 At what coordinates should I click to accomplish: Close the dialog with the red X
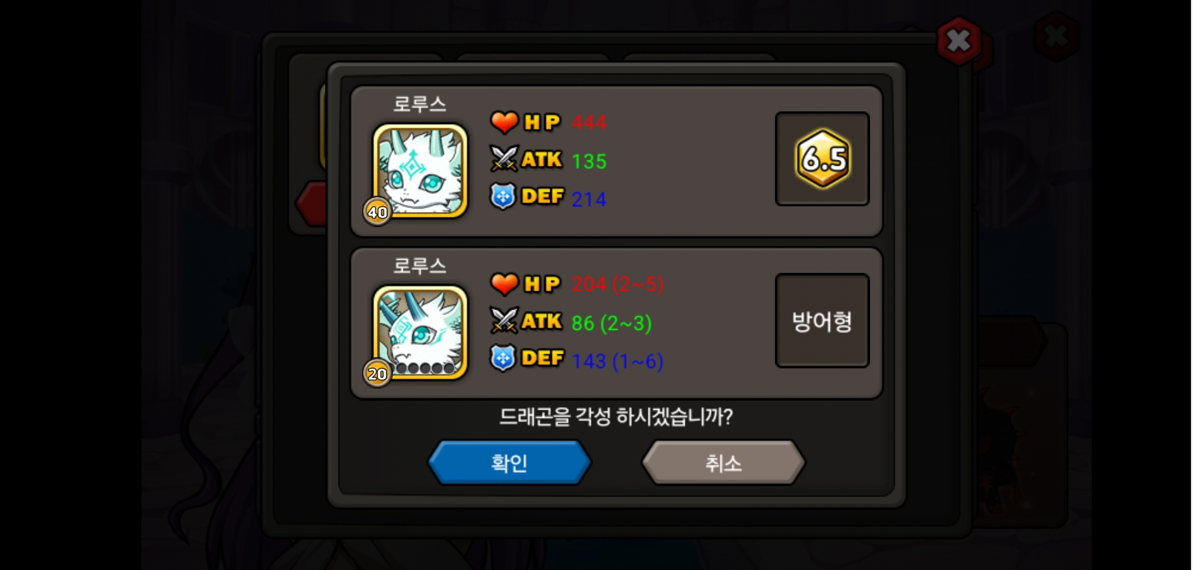[959, 41]
